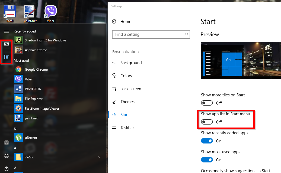Open user account icon in Start menu
The image size is (281, 173).
(x=7, y=143)
